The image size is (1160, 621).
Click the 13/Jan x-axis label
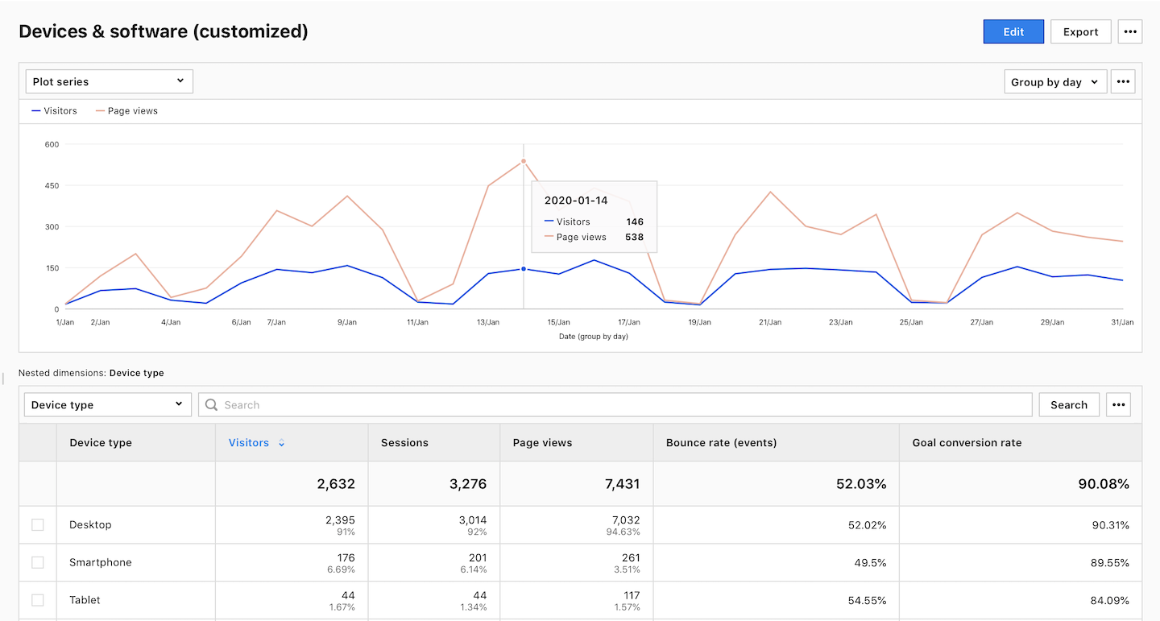click(488, 322)
